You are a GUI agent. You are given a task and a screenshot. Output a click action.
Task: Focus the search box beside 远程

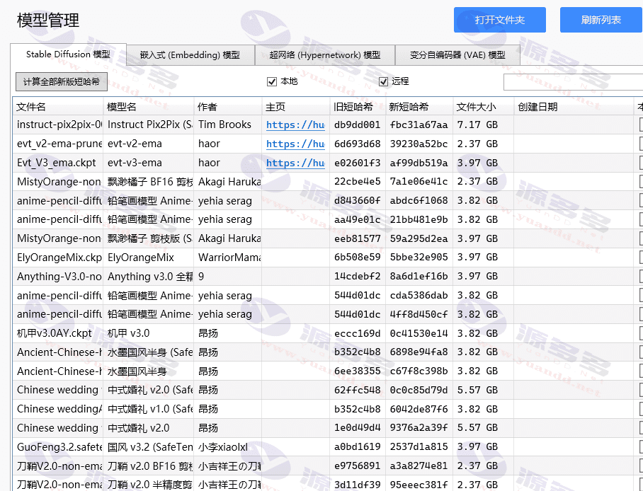tap(574, 82)
